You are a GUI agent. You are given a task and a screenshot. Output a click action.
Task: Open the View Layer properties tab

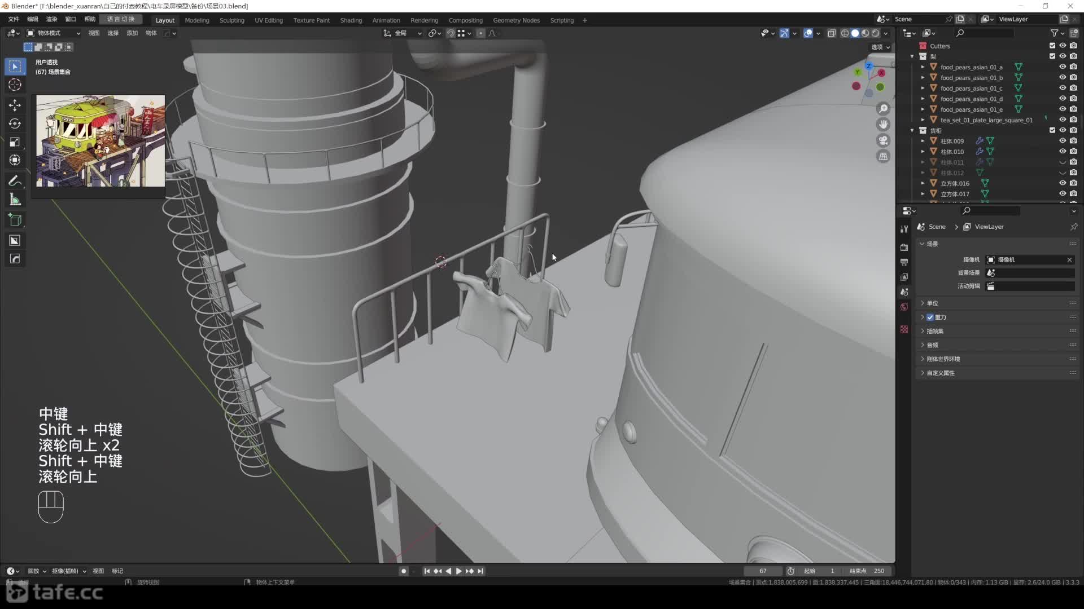pyautogui.click(x=904, y=277)
